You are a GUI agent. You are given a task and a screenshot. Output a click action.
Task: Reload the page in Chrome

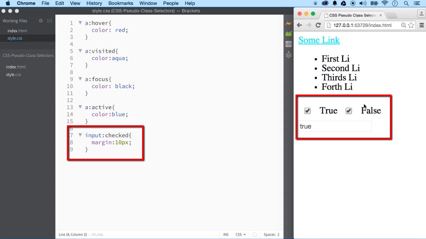(318, 25)
